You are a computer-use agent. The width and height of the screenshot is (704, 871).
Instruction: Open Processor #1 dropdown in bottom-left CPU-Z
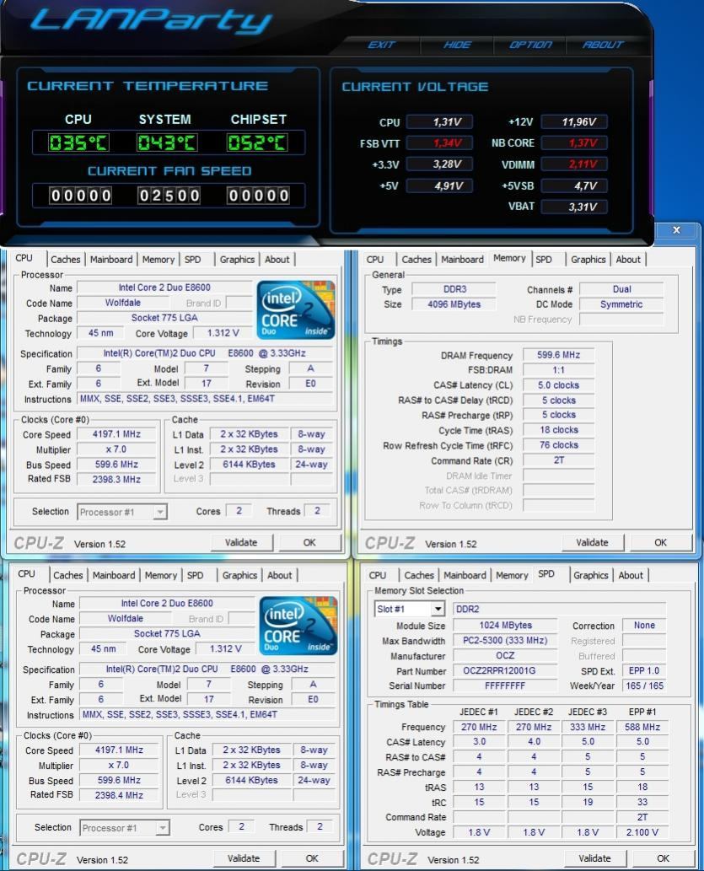[x=125, y=828]
